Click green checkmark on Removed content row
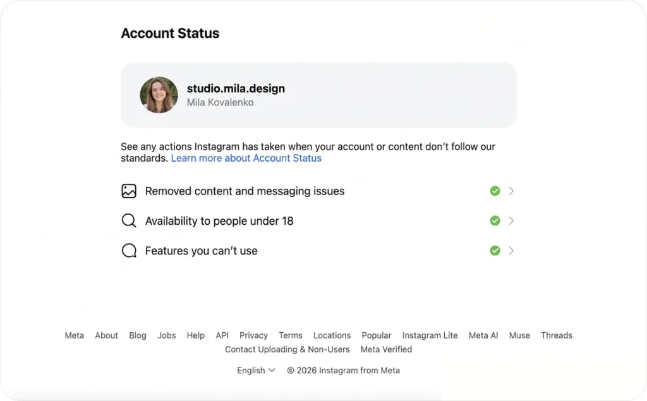 click(x=495, y=191)
